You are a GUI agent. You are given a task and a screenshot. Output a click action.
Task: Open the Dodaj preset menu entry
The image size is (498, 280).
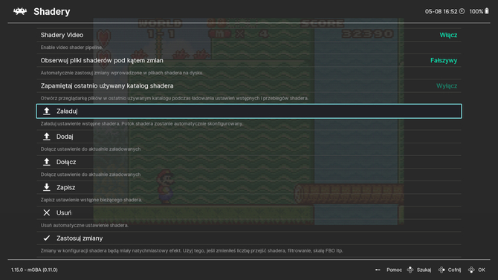[x=249, y=137]
